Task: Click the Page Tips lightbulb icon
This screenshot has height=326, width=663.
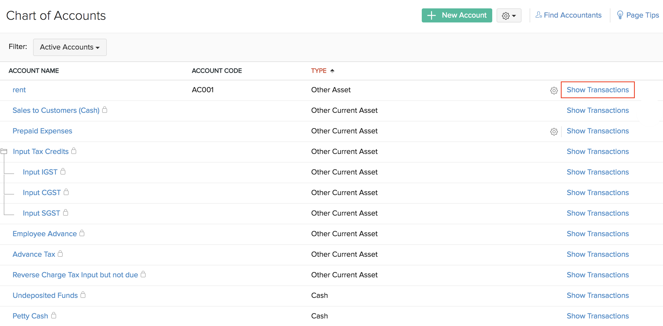Action: [620, 15]
